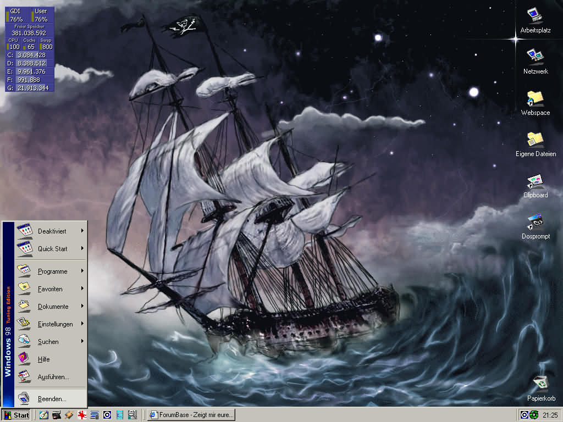Click drive E: value 9.961.376
Viewport: 563px width, 422px height.
coord(31,72)
